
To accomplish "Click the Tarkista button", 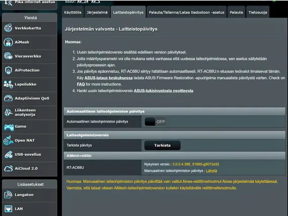I will pyautogui.click(x=162, y=145).
